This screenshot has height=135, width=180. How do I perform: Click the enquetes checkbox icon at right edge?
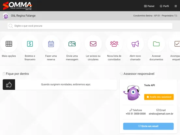tap(177, 44)
